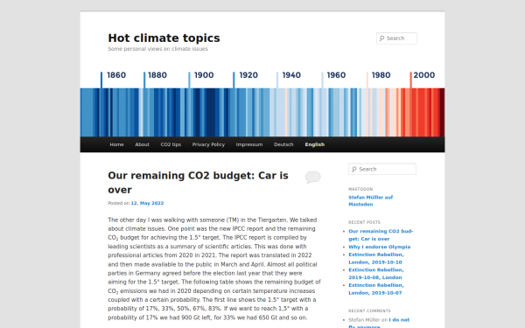Open recent post 'Why I endorse Olympia'

[380, 247]
